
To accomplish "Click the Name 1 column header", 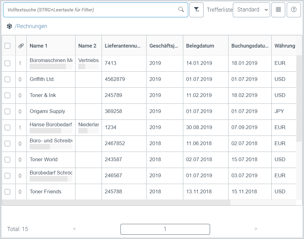I will 39,46.
